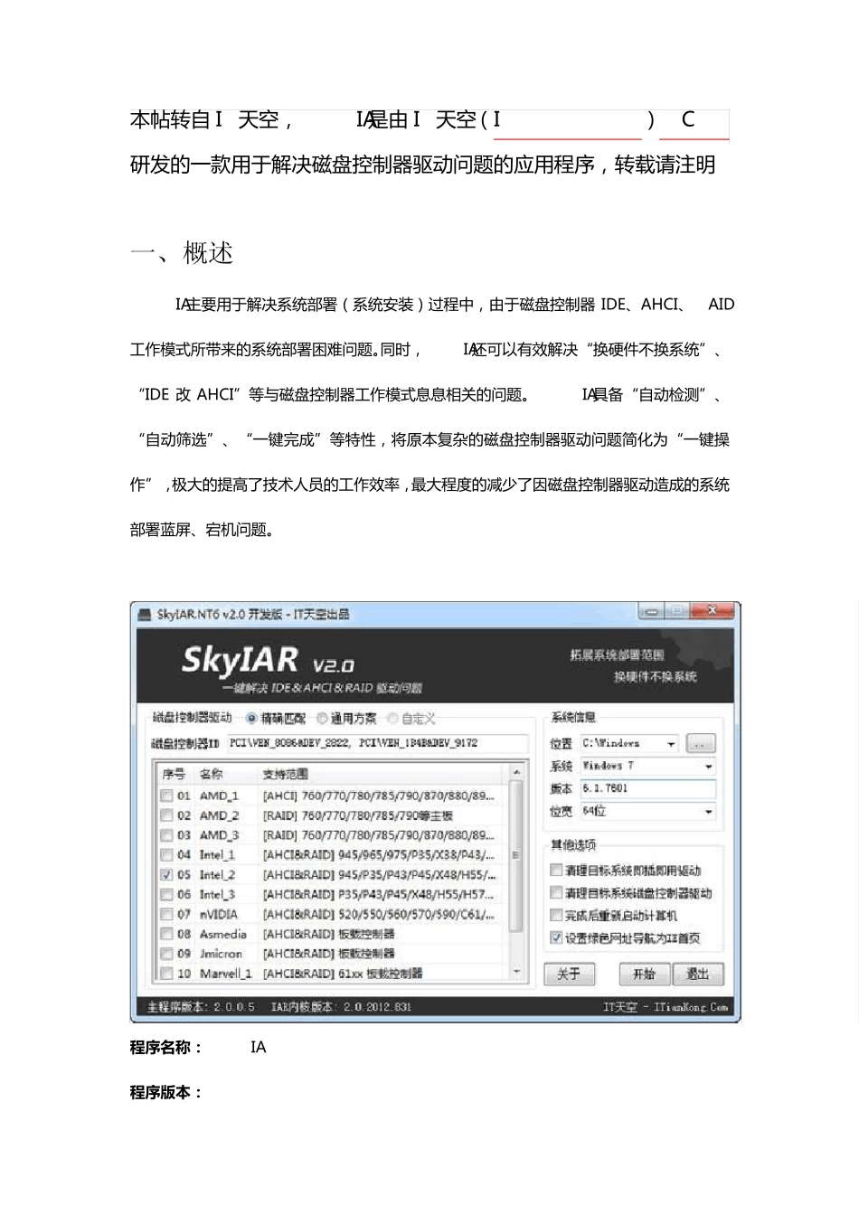Enable 清理目标系统磁盘控制器驱动 option
The image size is (859, 1215).
click(556, 893)
